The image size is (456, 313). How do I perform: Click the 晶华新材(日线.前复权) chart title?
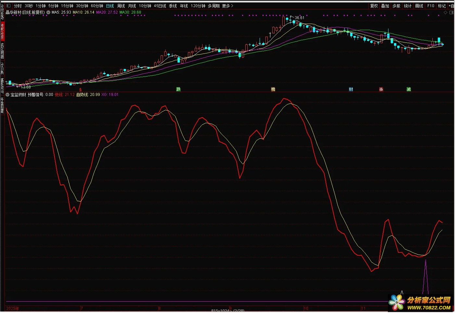click(x=25, y=12)
